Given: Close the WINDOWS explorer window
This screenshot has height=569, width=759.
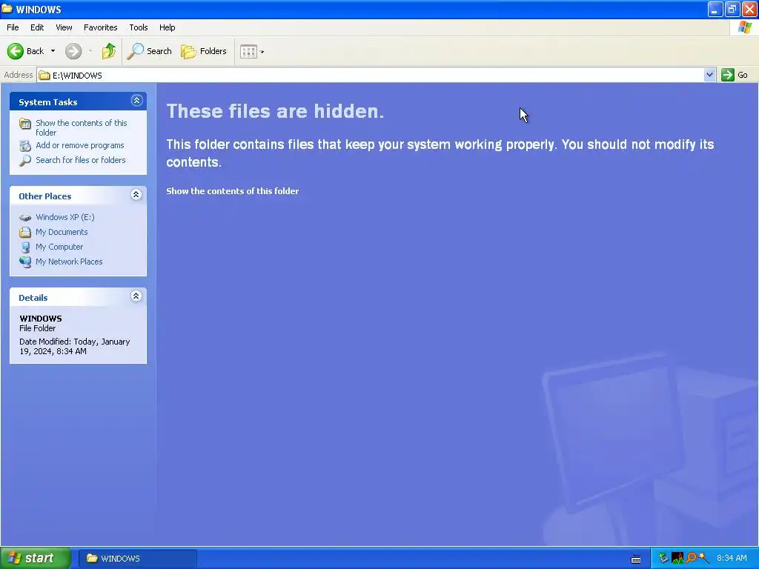Looking at the screenshot, I should coord(750,9).
